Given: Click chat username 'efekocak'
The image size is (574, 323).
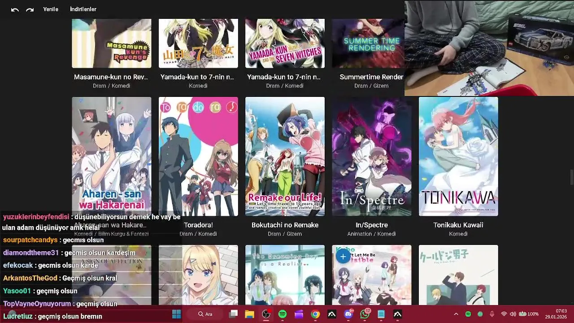Looking at the screenshot, I should tap(18, 266).
